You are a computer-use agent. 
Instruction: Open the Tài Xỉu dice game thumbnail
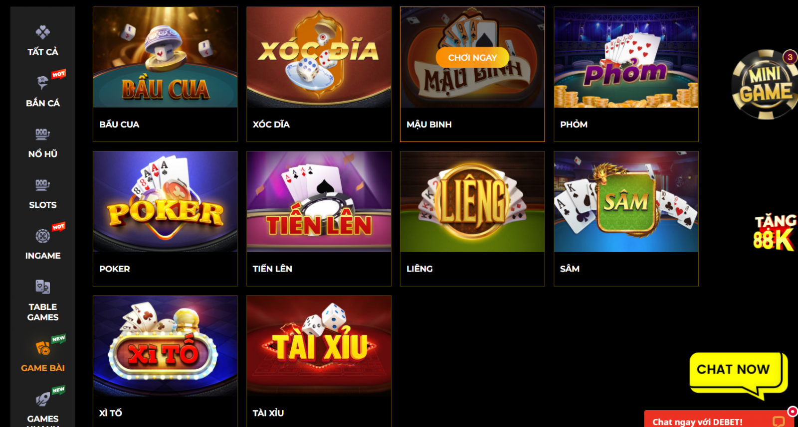click(x=319, y=346)
